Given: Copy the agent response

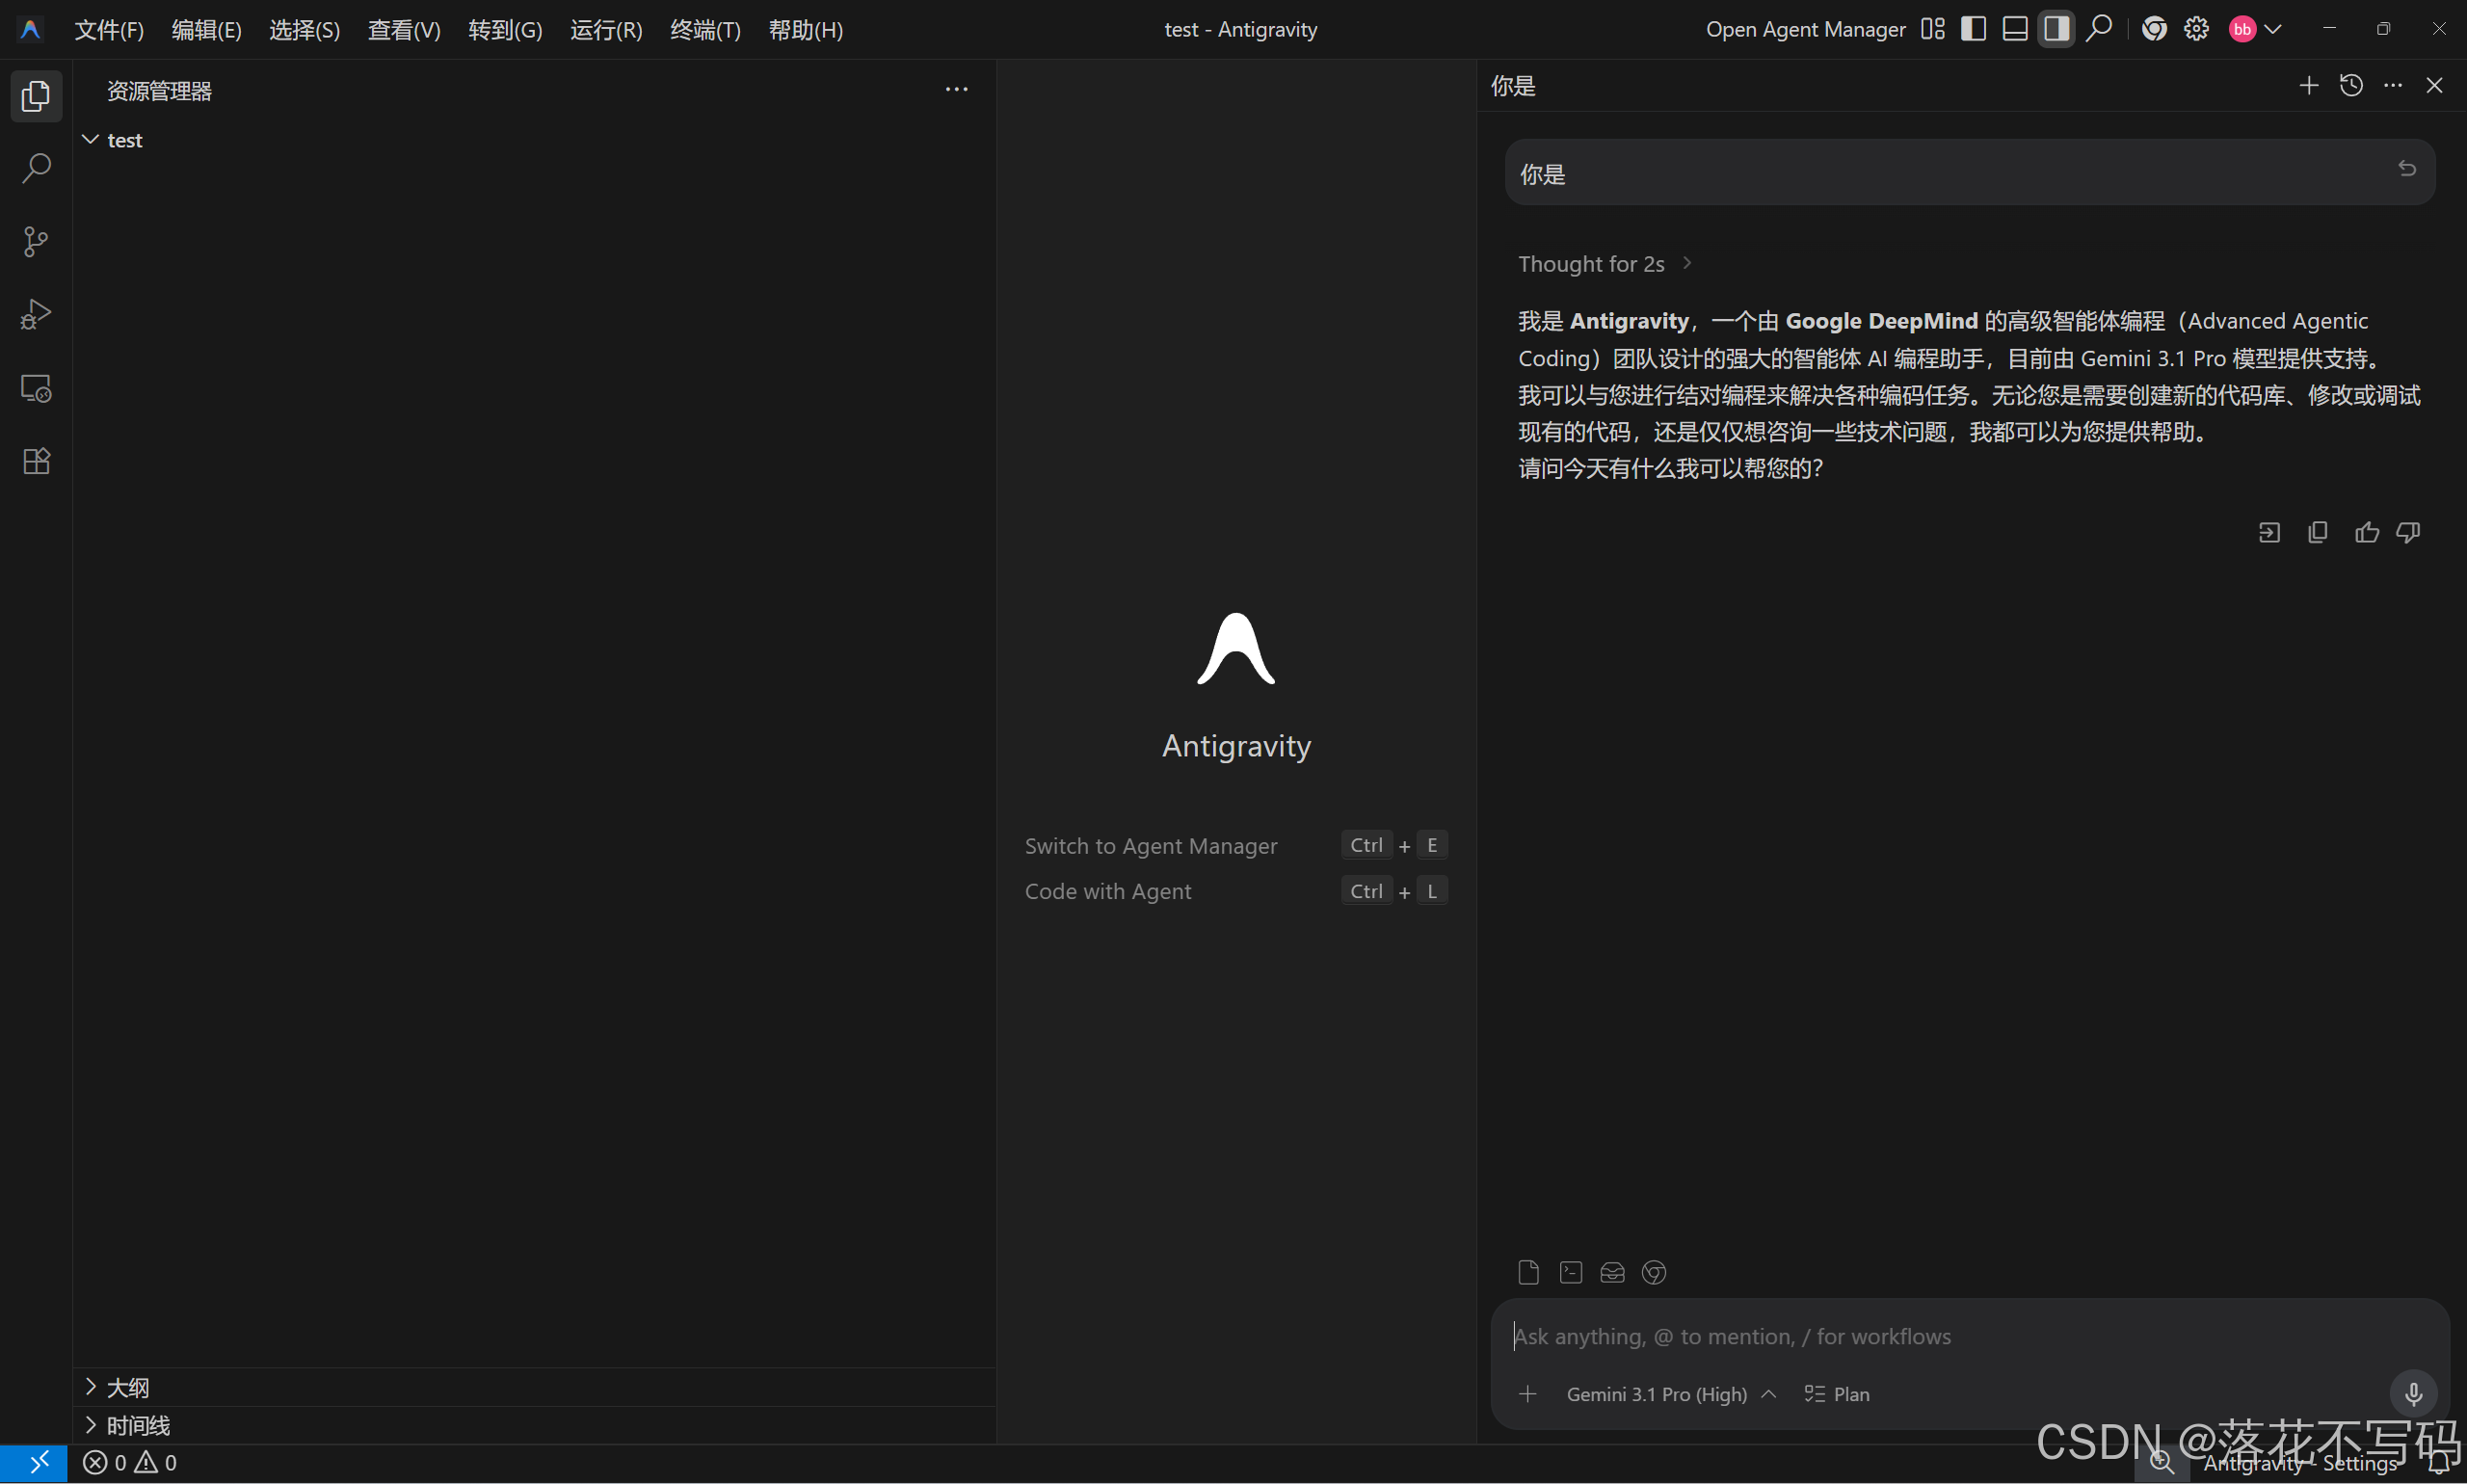Looking at the screenshot, I should point(2317,532).
